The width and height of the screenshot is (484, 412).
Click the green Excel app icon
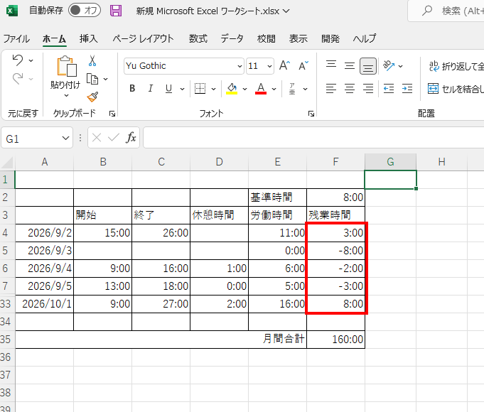[x=12, y=11]
